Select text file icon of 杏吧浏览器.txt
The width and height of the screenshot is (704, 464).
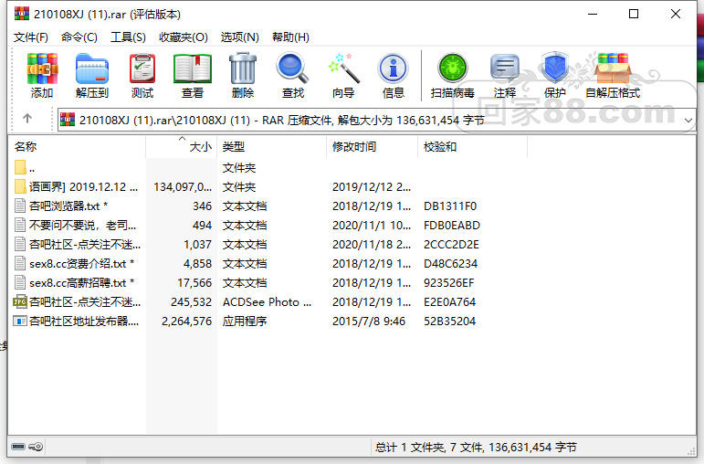click(x=20, y=206)
